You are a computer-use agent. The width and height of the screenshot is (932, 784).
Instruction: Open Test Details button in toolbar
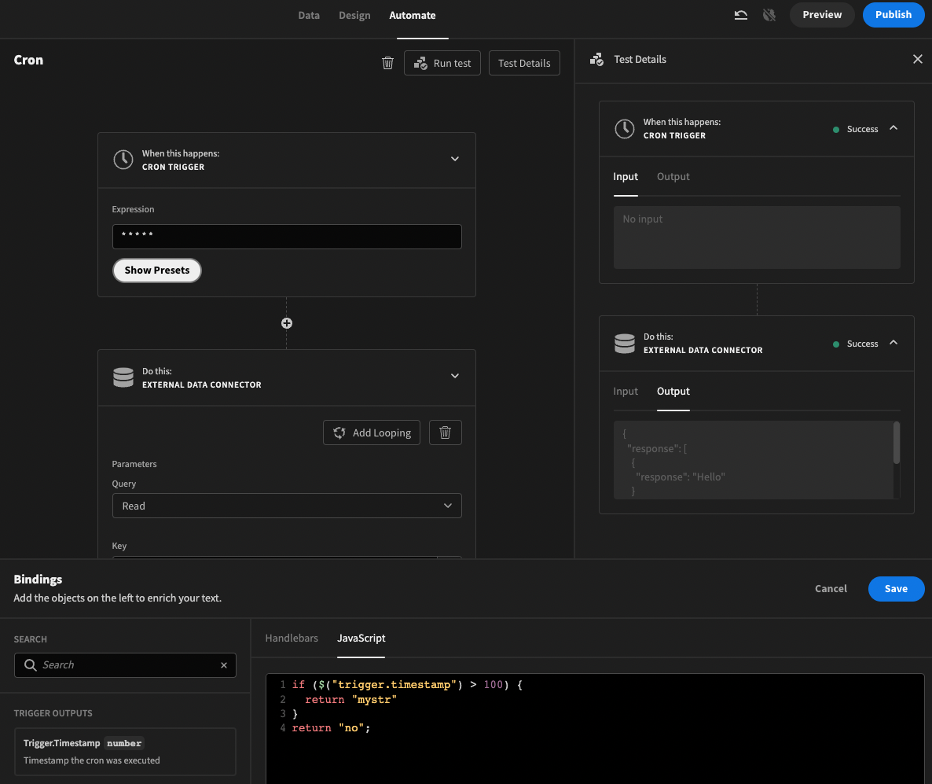(524, 63)
